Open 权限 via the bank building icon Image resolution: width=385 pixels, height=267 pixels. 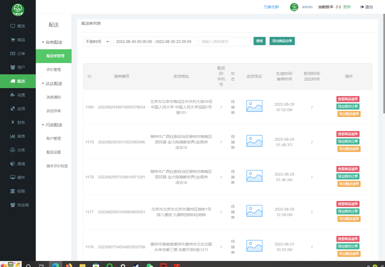[x=13, y=191]
